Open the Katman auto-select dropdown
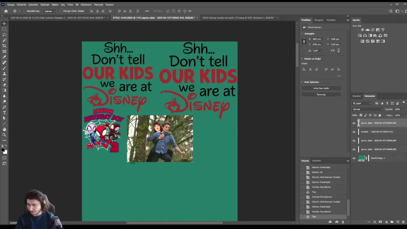 pos(50,11)
